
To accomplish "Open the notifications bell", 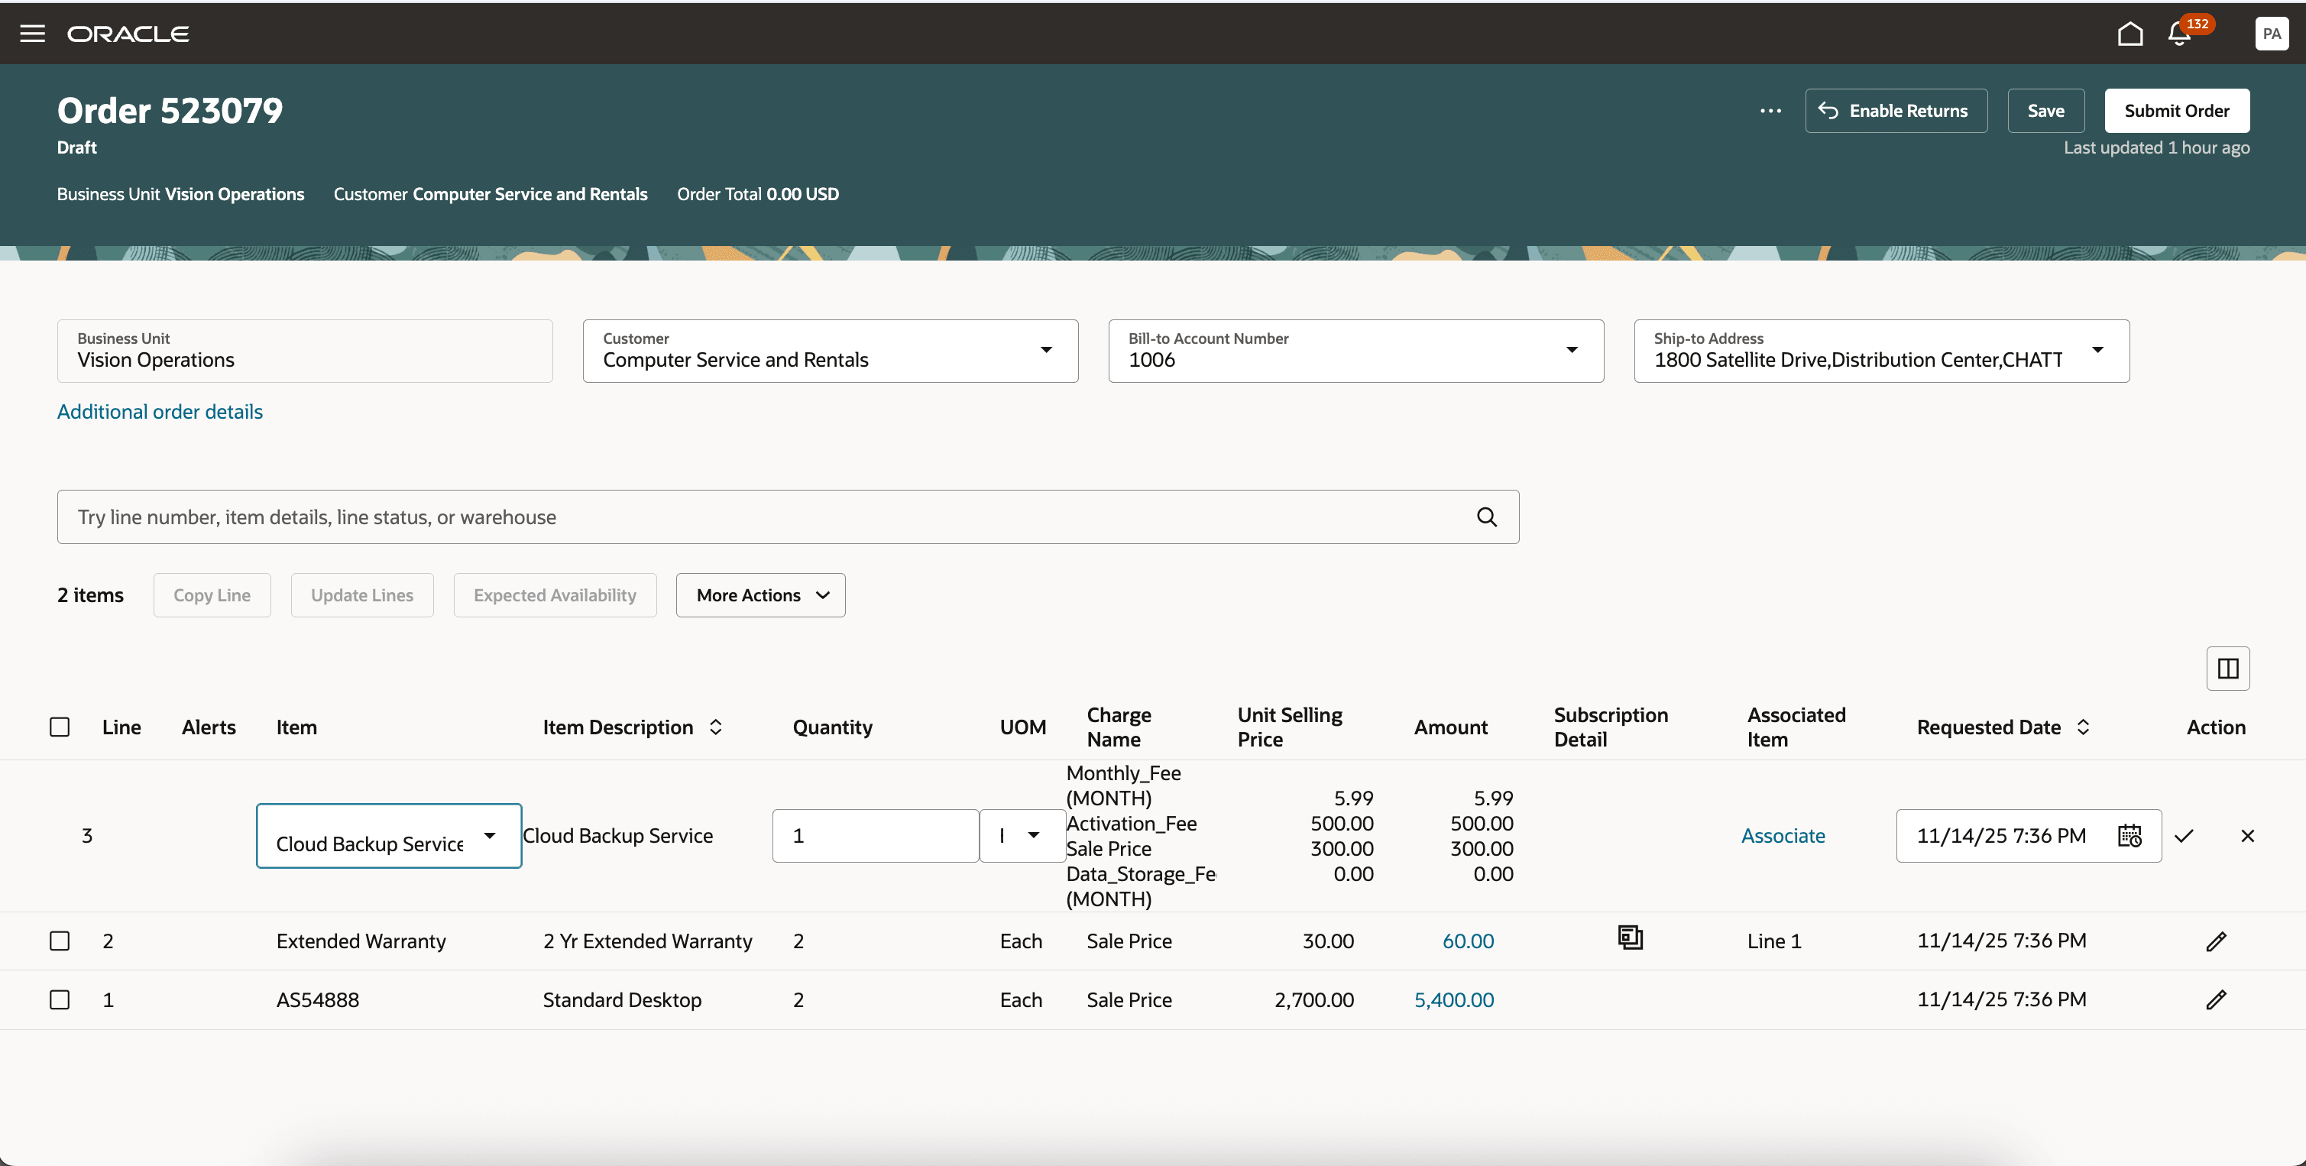I will click(x=2179, y=34).
